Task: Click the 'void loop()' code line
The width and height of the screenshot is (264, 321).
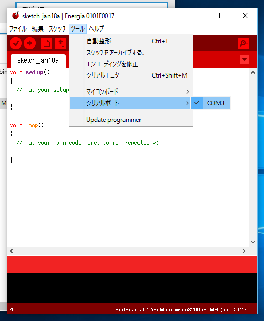Action: [x=27, y=125]
